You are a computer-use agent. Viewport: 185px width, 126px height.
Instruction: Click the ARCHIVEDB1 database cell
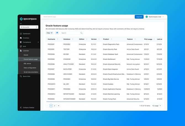(68, 74)
